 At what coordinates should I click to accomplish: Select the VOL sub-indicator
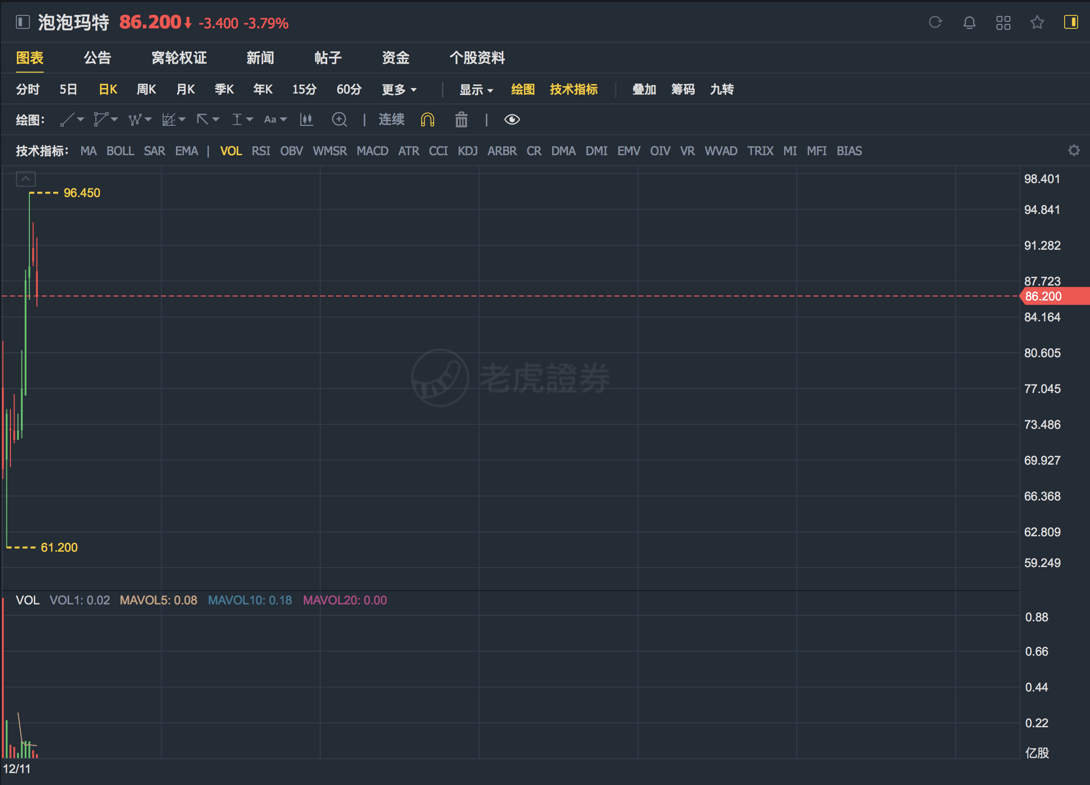point(231,151)
